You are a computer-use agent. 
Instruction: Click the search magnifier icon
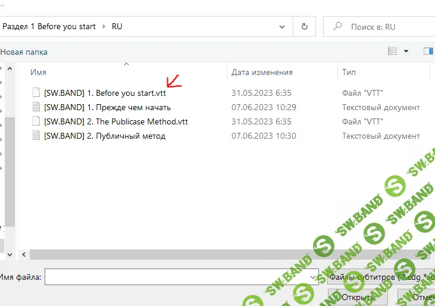(x=338, y=27)
